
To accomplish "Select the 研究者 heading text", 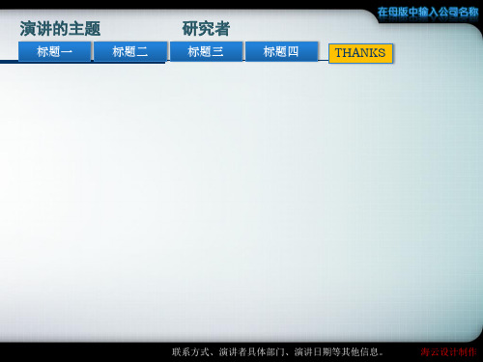I will coord(206,29).
